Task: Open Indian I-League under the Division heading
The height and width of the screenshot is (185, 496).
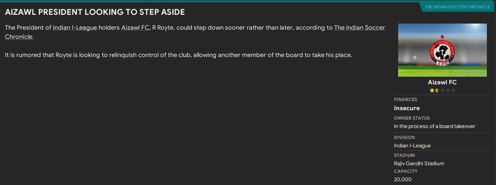Action: [412, 145]
